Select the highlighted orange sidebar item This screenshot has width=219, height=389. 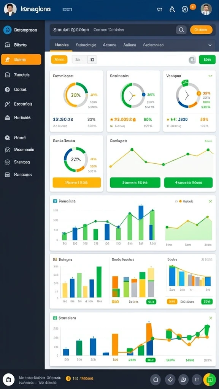21,60
